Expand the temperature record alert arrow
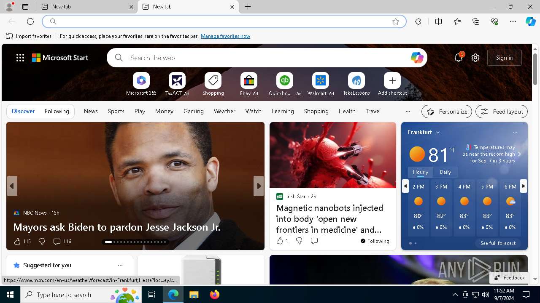The width and height of the screenshot is (540, 303). 519,154
